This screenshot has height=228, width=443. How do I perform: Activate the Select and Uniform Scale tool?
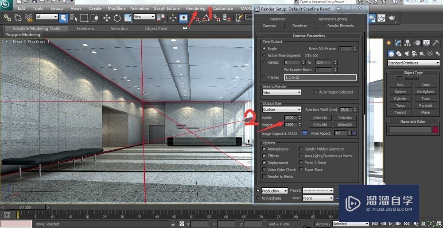(128, 18)
